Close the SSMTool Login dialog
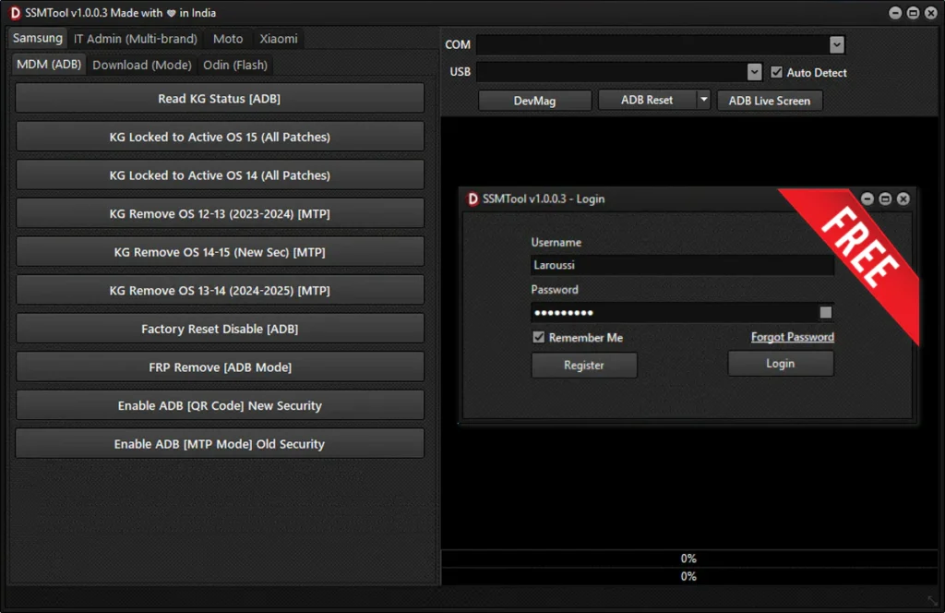This screenshot has width=945, height=613. tap(903, 198)
